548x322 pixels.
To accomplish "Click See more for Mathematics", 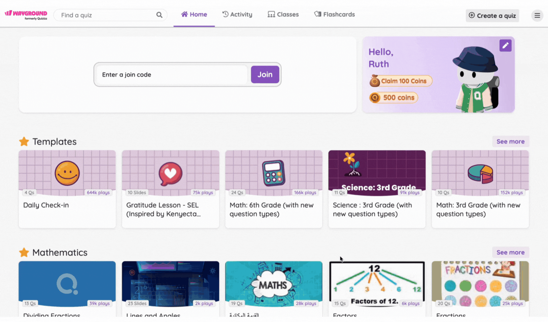I will (x=510, y=252).
